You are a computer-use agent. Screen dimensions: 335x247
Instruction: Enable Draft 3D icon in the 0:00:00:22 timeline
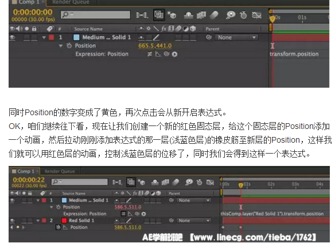141,182
